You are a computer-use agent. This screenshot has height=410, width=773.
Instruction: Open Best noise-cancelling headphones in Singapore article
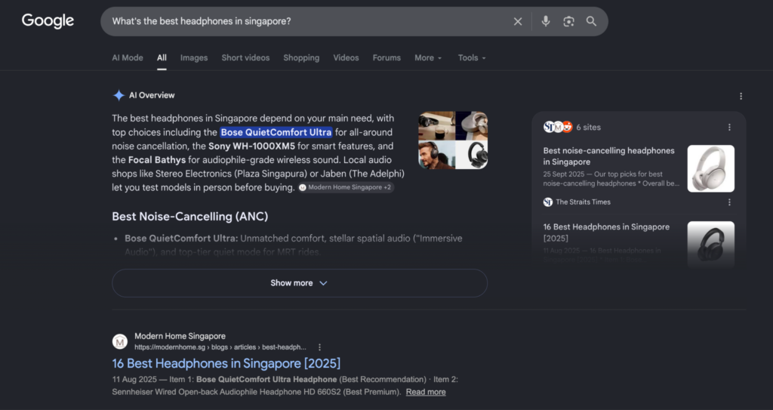[x=609, y=156]
